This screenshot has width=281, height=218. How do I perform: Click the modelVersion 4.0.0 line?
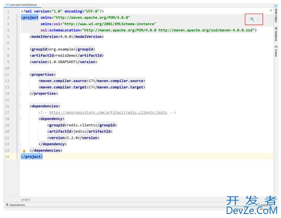tap(67, 37)
